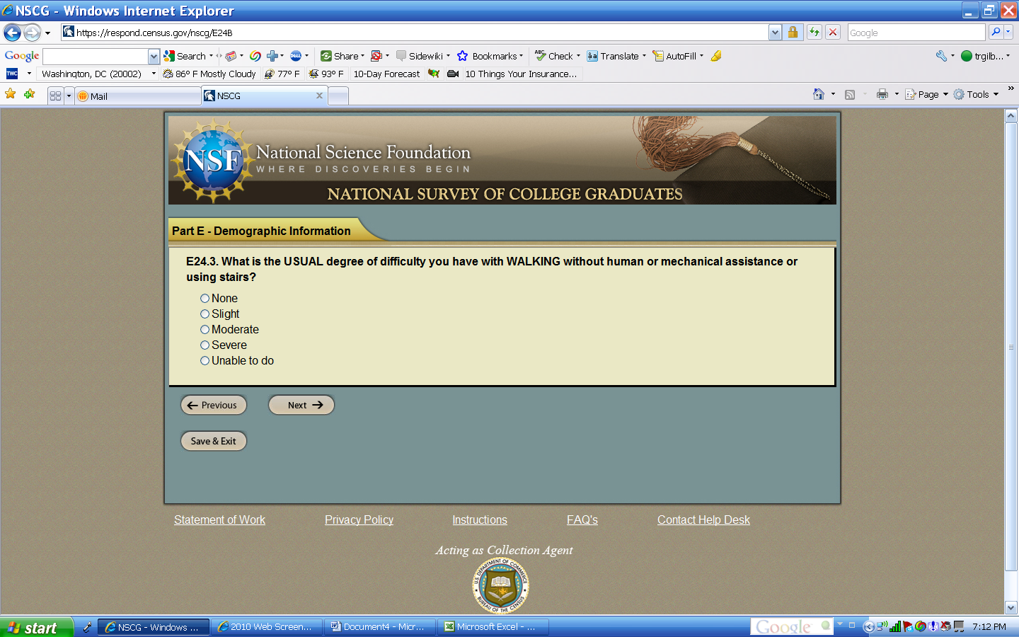1019x637 pixels.
Task: Expand the address bar URL dropdown
Action: tap(775, 33)
